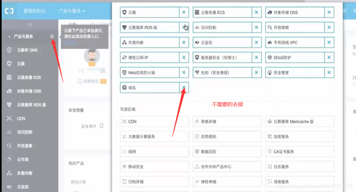This screenshot has width=356, height=192.
Task: Click the 负载均衡 sidebar icon
Action: (x=9, y=173)
